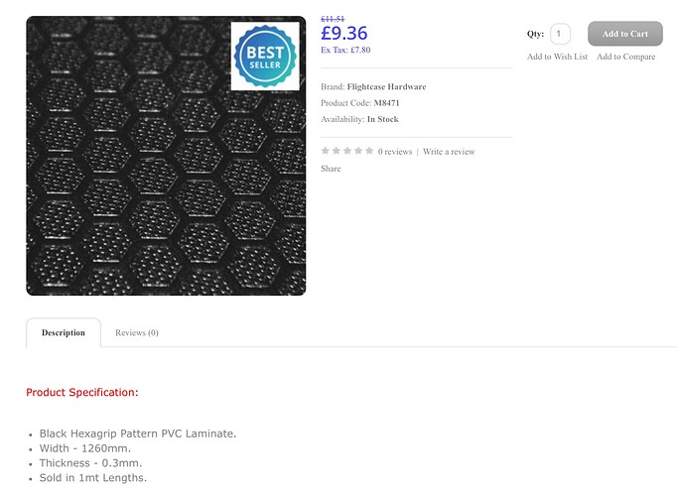Switch to the Description tab
Image resolution: width=677 pixels, height=495 pixels.
coord(64,332)
